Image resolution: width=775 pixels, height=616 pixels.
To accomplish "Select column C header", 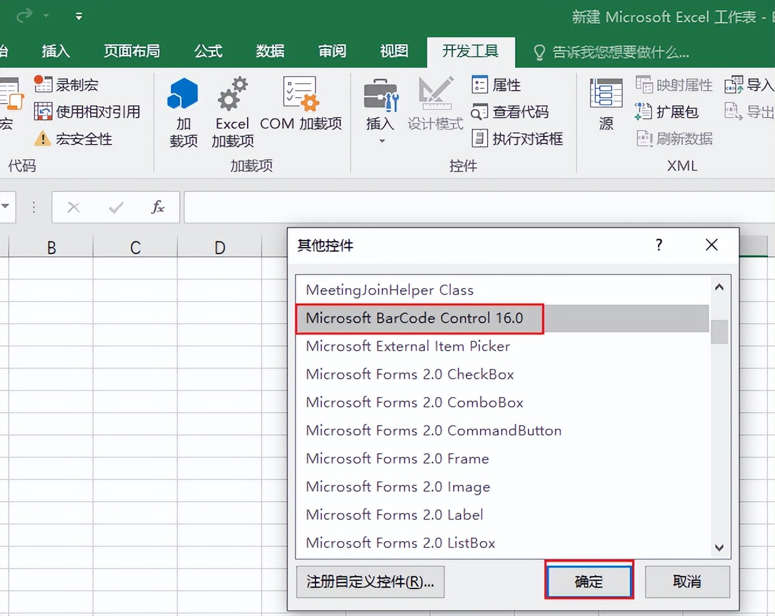I will tap(135, 247).
